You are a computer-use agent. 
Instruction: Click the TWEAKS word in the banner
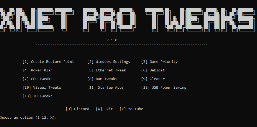[200, 20]
